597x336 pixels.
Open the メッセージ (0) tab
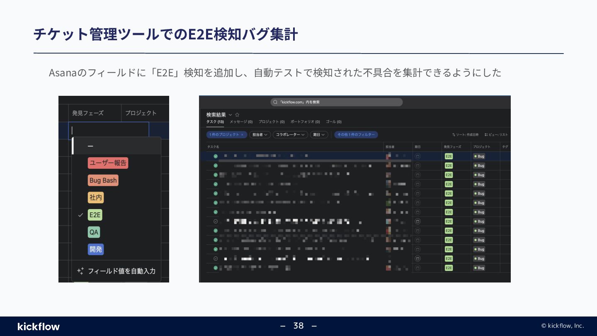tap(241, 122)
